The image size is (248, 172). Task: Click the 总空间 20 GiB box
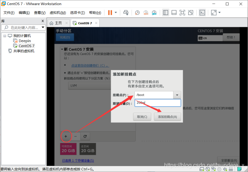tap(87, 149)
